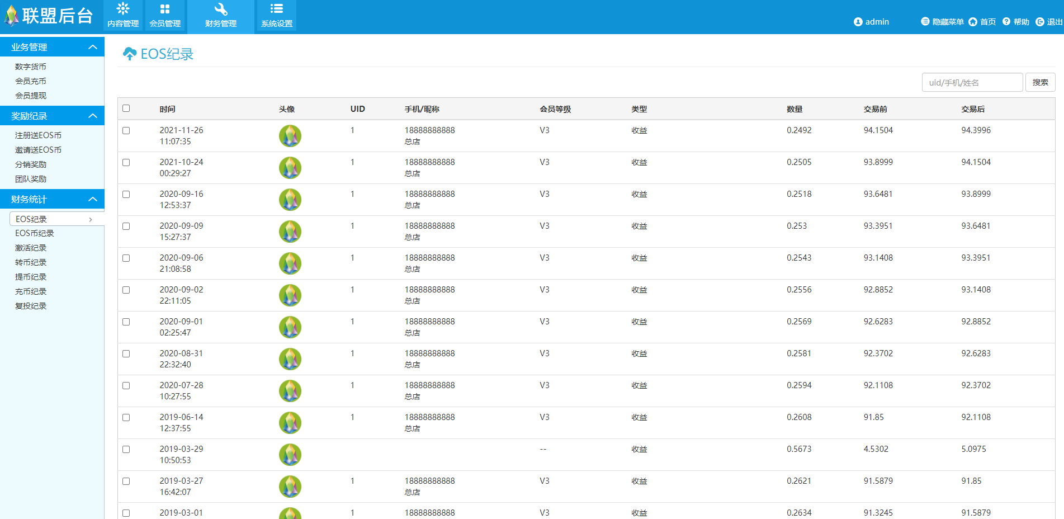The height and width of the screenshot is (519, 1064).
Task: Open 分销奖励 in sidebar
Action: tap(31, 164)
